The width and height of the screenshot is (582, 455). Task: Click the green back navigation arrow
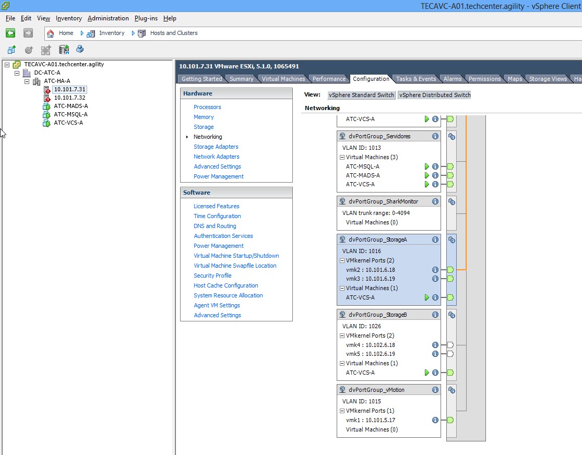coord(10,33)
